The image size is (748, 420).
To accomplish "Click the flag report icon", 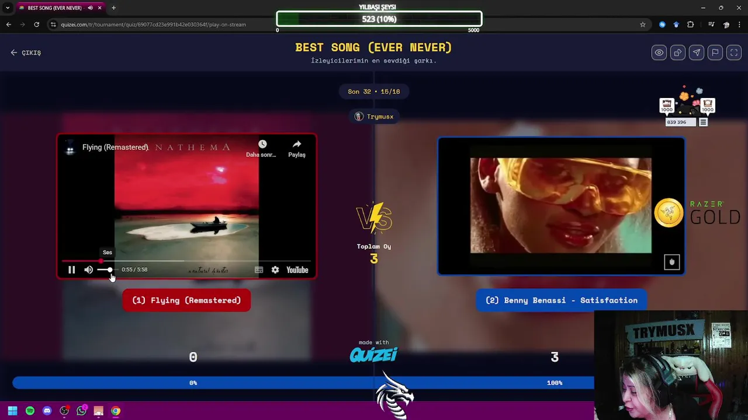I will tap(715, 52).
